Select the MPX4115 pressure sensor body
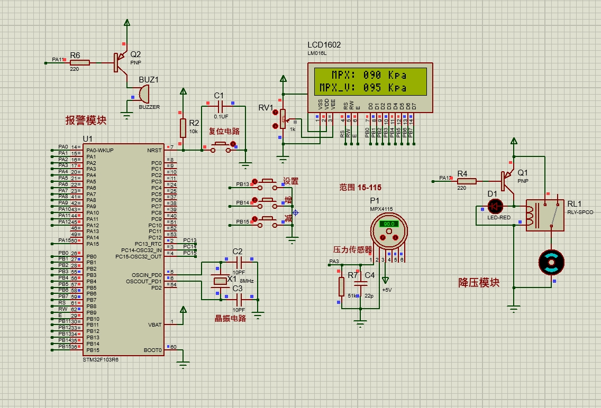Image resolution: width=601 pixels, height=408 pixels. [389, 230]
